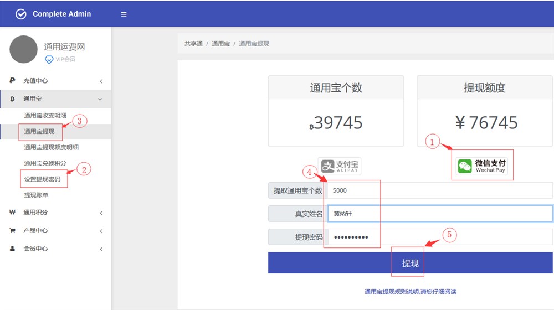Click the 真实姓名 field label
This screenshot has width=554, height=310.
pyautogui.click(x=309, y=214)
